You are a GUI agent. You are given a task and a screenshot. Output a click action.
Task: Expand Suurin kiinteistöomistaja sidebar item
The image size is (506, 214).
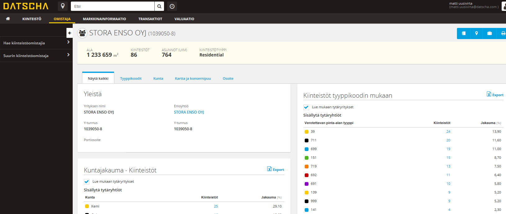point(36,56)
